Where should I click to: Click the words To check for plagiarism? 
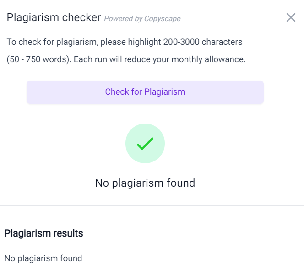point(51,42)
